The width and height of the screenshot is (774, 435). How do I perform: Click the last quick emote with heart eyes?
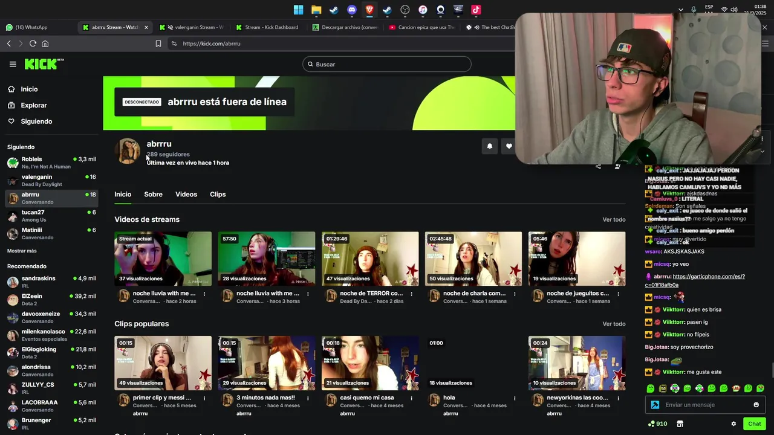click(760, 388)
